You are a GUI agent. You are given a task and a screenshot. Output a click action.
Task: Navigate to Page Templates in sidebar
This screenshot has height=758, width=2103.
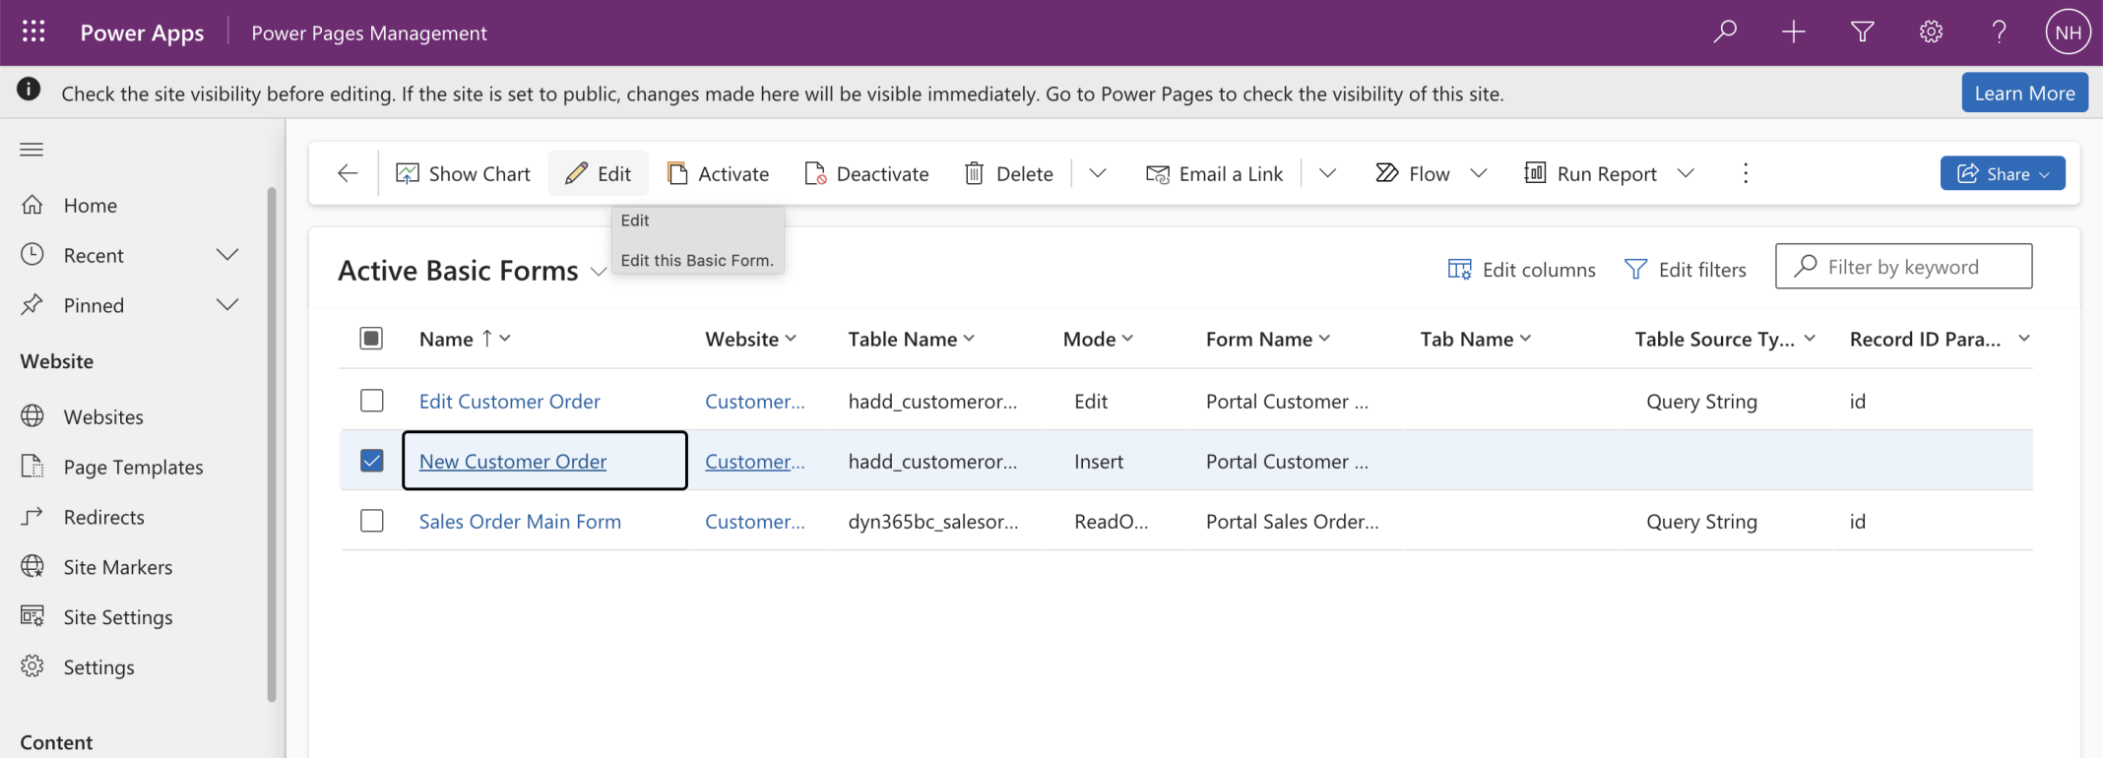pos(133,468)
